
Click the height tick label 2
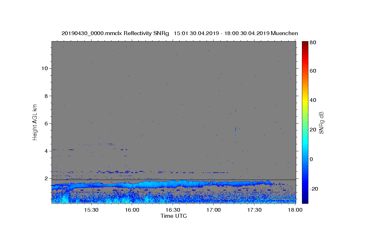pyautogui.click(x=46, y=178)
